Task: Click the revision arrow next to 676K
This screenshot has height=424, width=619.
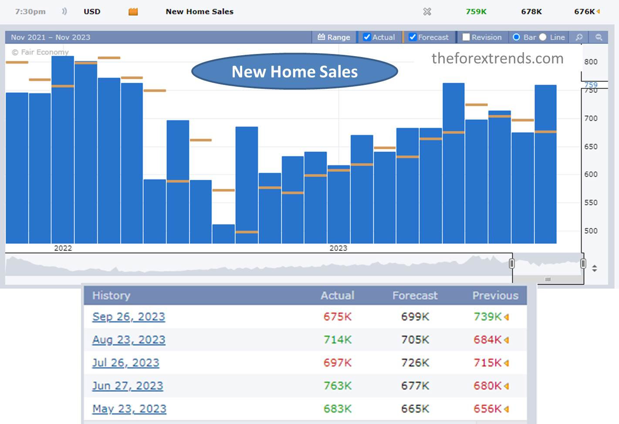Action: point(599,11)
